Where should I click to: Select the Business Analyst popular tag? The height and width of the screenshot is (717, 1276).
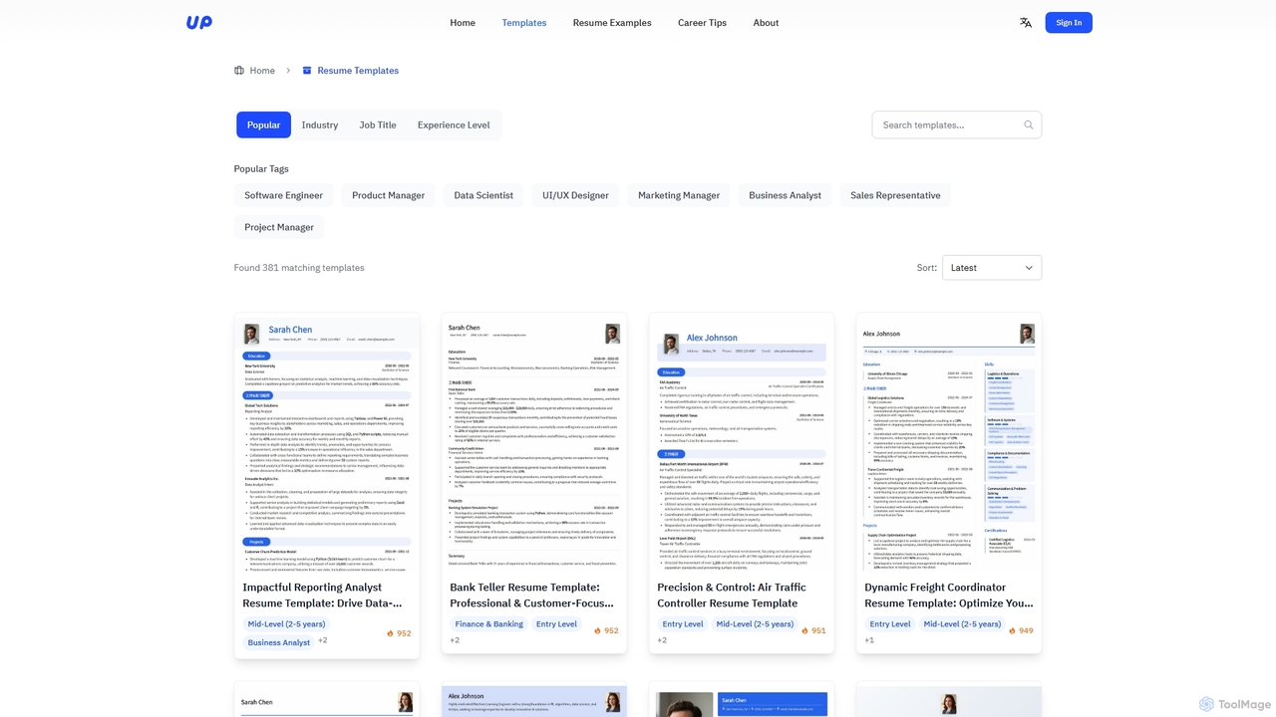click(786, 195)
